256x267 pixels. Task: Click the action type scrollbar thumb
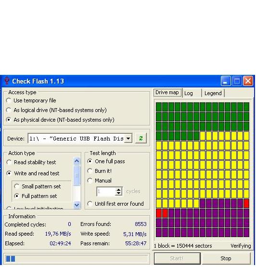(77, 175)
